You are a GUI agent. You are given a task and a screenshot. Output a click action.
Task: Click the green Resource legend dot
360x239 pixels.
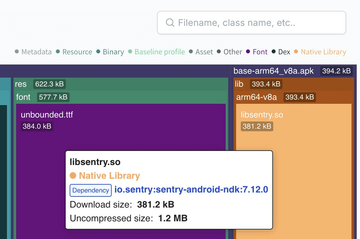(58, 52)
